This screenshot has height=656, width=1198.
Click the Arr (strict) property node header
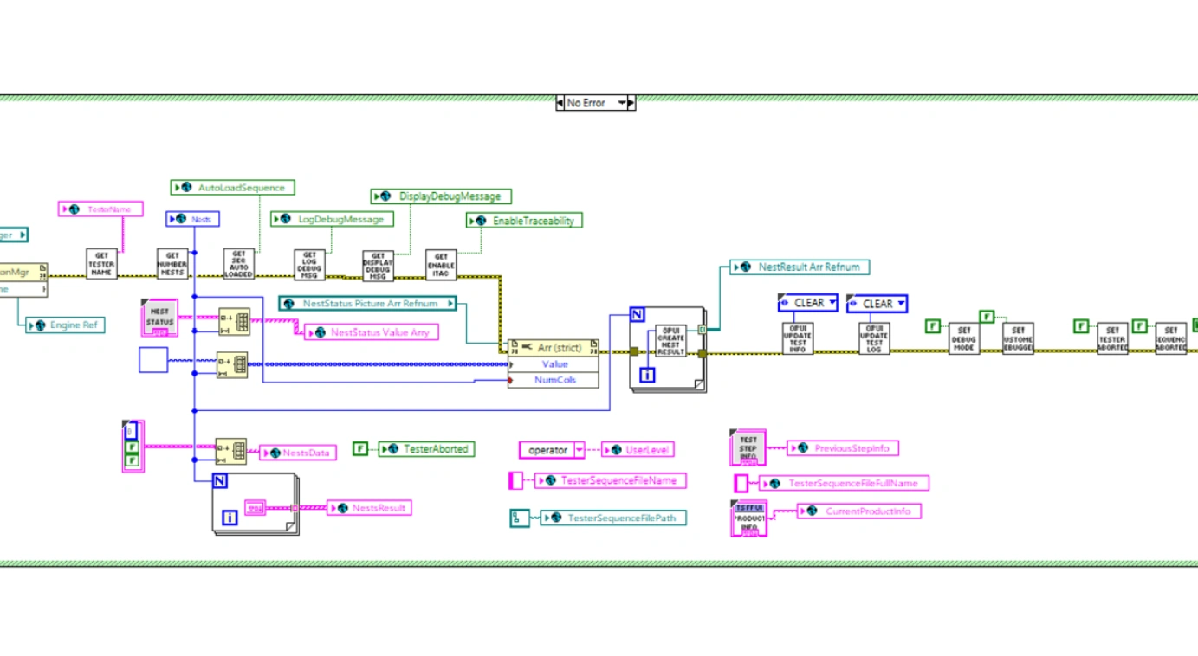(553, 347)
